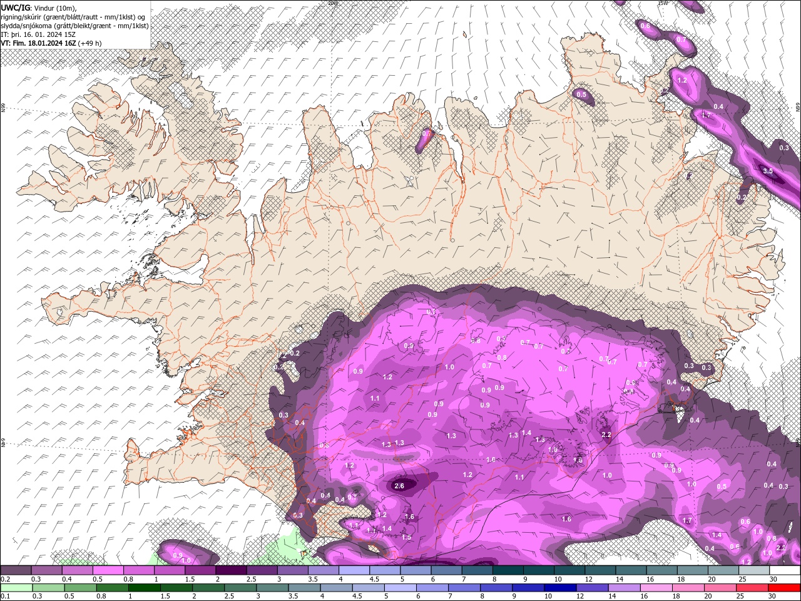This screenshot has width=801, height=601.
Task: Click the 0.5 value on the northeast peninsula
Action: [x=581, y=95]
